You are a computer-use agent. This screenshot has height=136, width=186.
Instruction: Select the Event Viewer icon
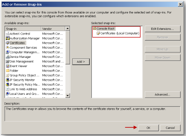[x=7, y=66]
